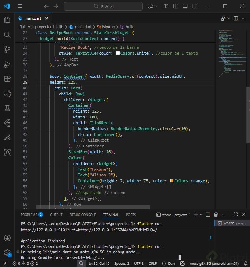Open the Extensions view
The width and height of the screenshot is (250, 267).
click(x=7, y=79)
